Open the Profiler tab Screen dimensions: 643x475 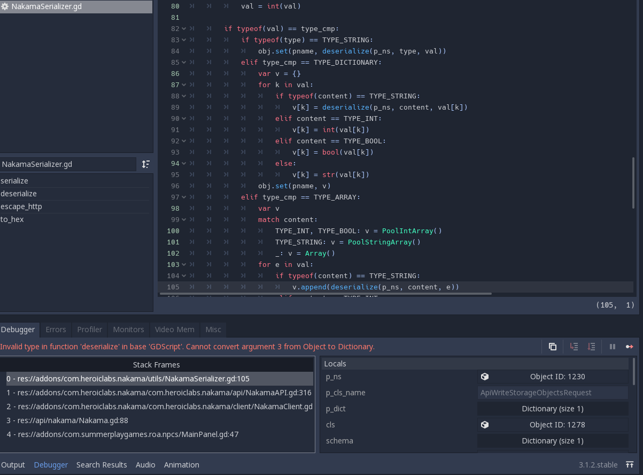click(89, 330)
